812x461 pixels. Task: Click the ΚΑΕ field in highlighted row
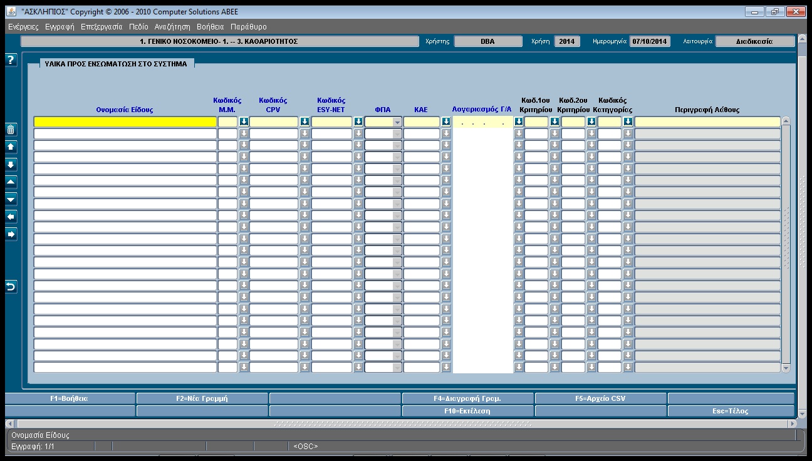click(422, 122)
